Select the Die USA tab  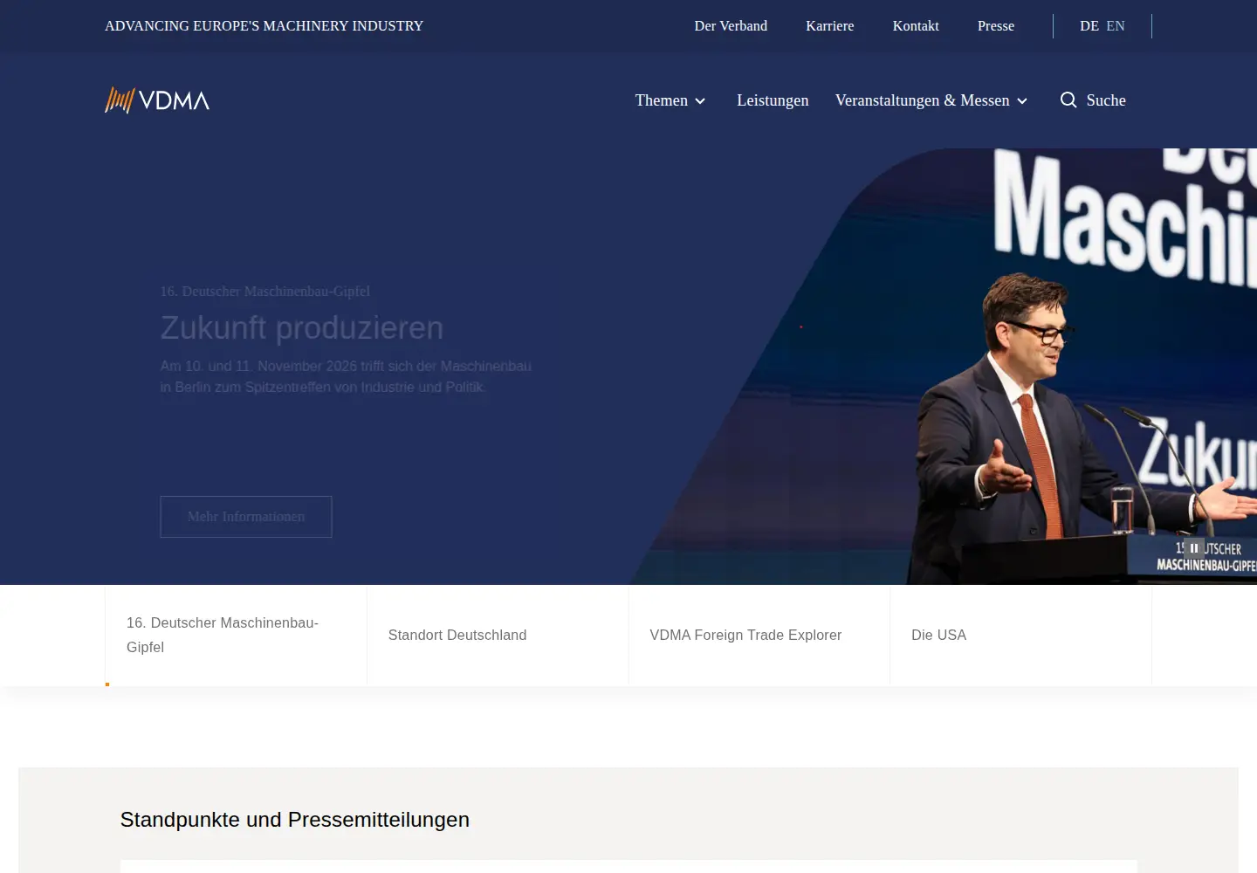[x=1020, y=635]
